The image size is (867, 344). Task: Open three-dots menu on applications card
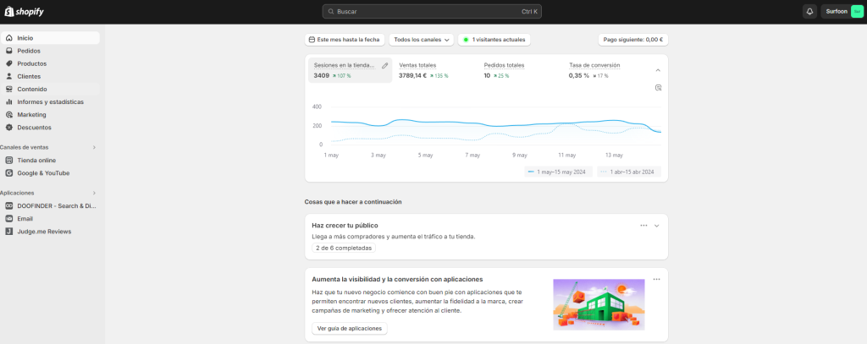pyautogui.click(x=656, y=279)
